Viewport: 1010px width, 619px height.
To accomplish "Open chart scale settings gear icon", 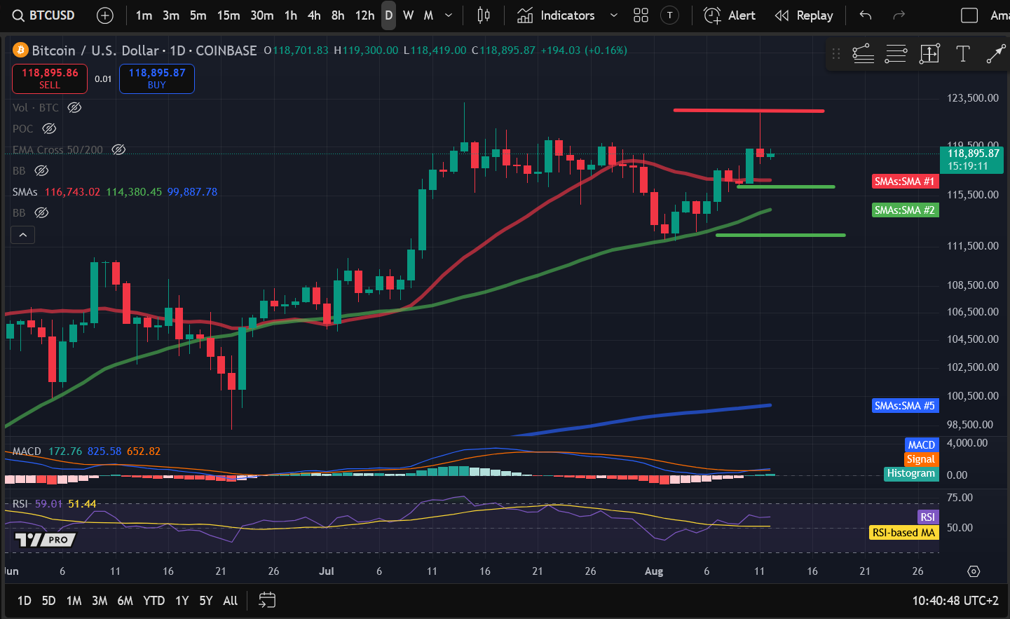I will click(974, 571).
